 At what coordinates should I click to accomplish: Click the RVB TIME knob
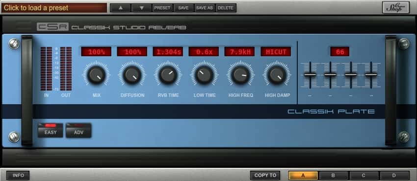[x=168, y=75]
